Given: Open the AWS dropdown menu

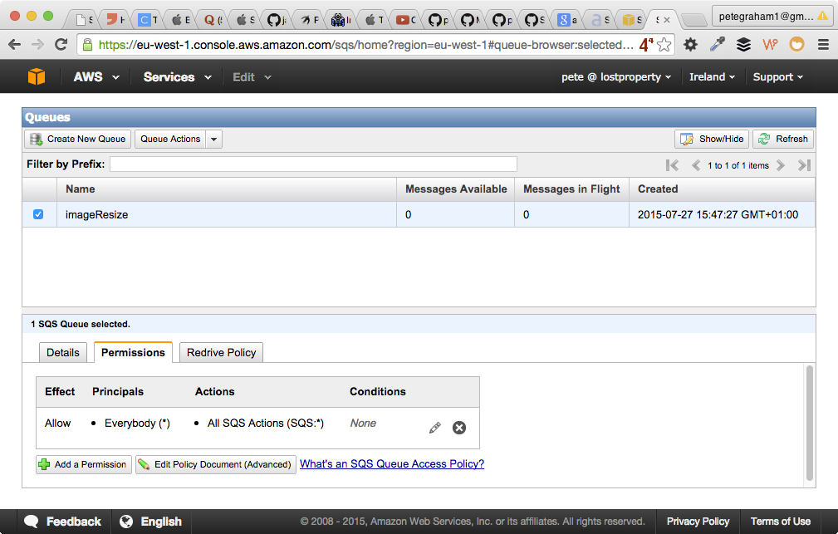Looking at the screenshot, I should click(96, 77).
